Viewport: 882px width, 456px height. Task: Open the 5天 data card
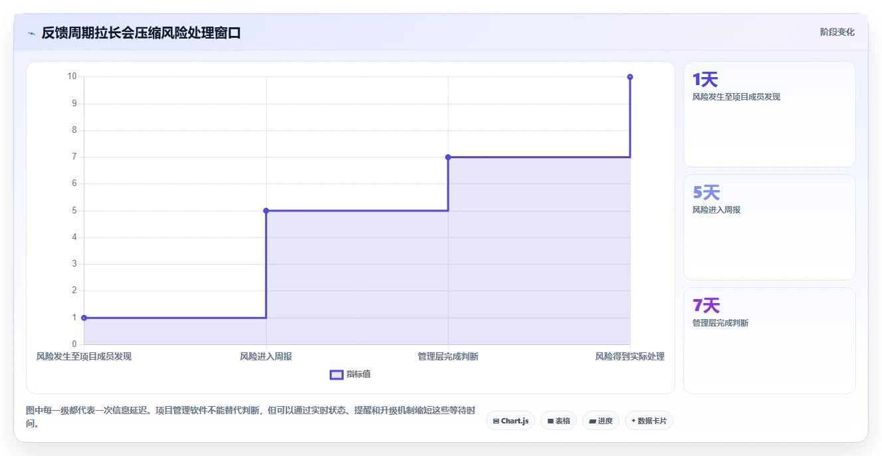[769, 227]
